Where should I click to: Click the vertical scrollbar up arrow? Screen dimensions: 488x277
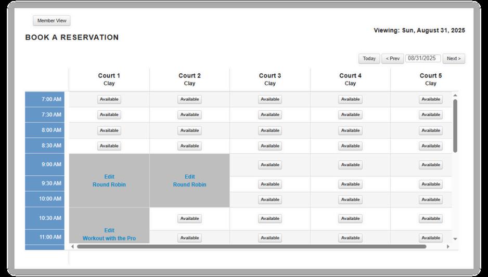pyautogui.click(x=455, y=96)
